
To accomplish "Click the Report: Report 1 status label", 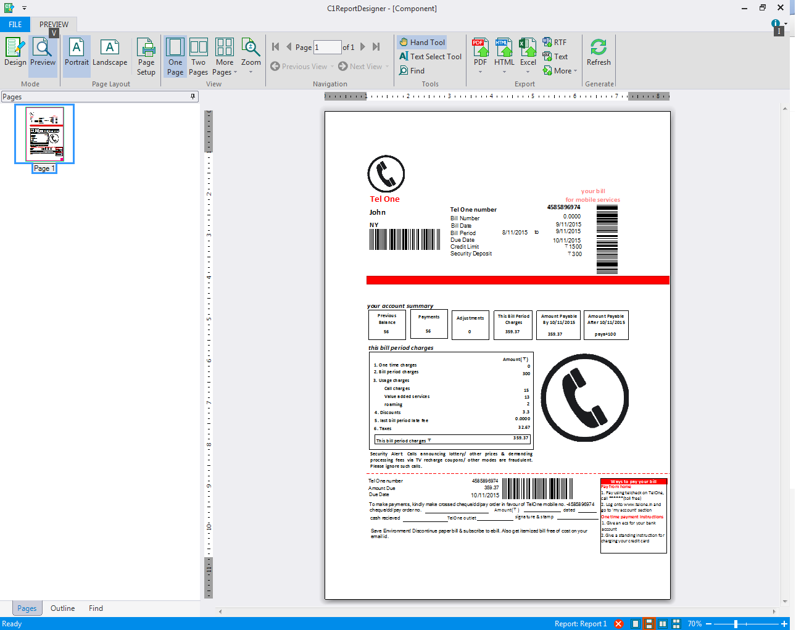I will pyautogui.click(x=580, y=624).
